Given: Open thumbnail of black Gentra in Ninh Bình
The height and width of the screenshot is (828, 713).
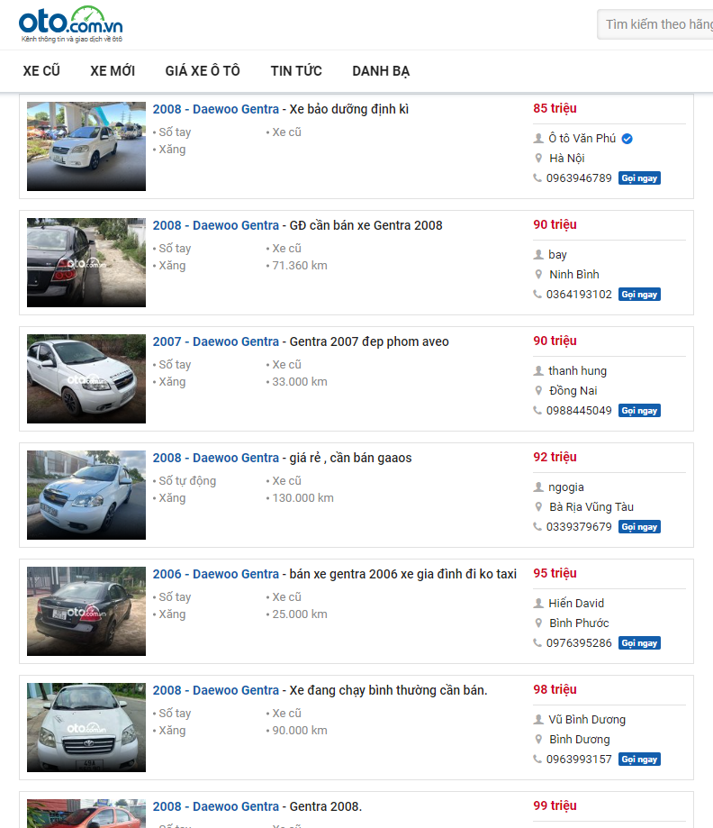Looking at the screenshot, I should tap(86, 262).
